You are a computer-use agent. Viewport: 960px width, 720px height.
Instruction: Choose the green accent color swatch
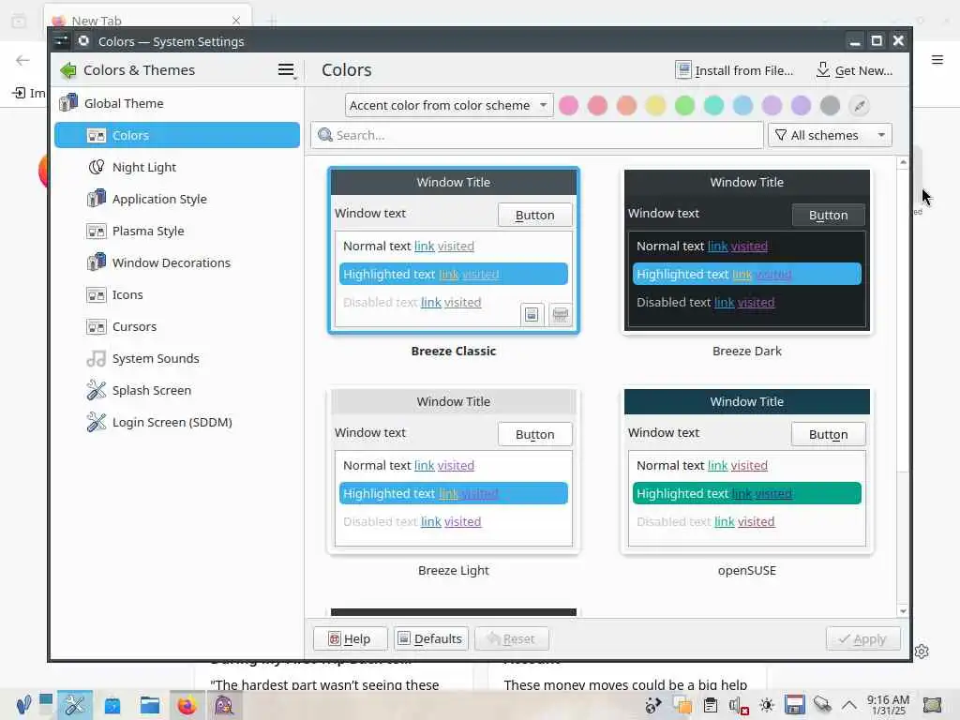click(x=684, y=105)
